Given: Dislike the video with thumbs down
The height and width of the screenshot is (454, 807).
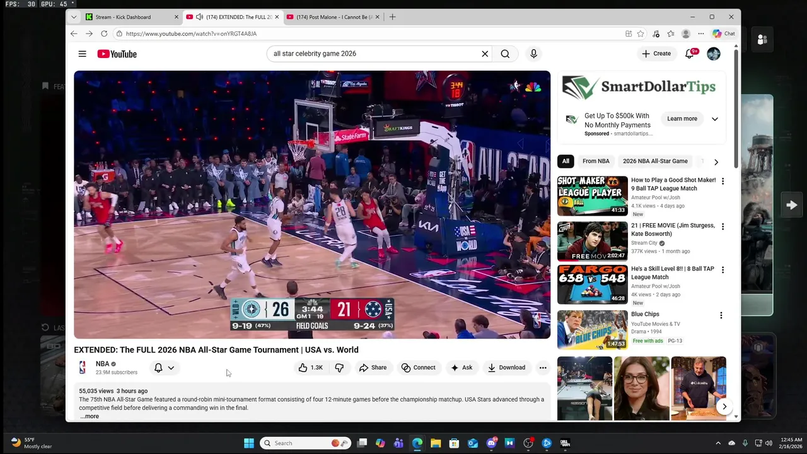Looking at the screenshot, I should tap(339, 368).
